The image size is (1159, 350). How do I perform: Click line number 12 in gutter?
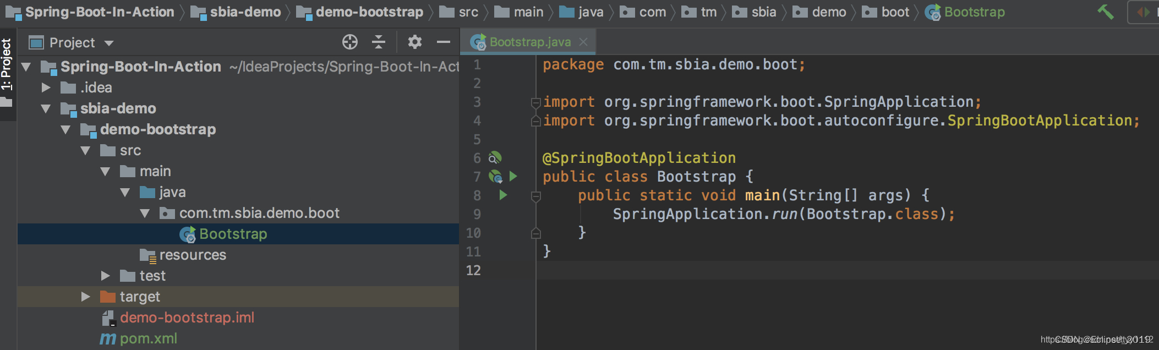[473, 270]
